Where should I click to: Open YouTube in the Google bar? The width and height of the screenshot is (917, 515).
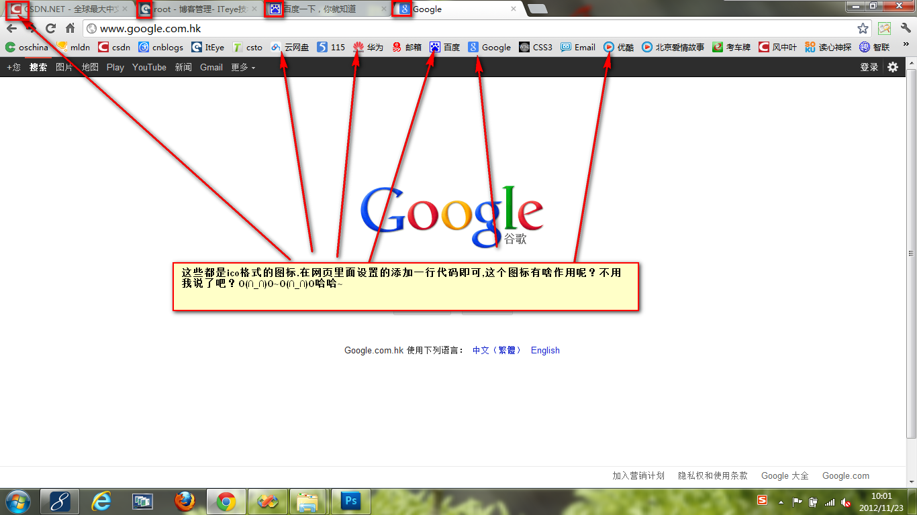pos(149,67)
